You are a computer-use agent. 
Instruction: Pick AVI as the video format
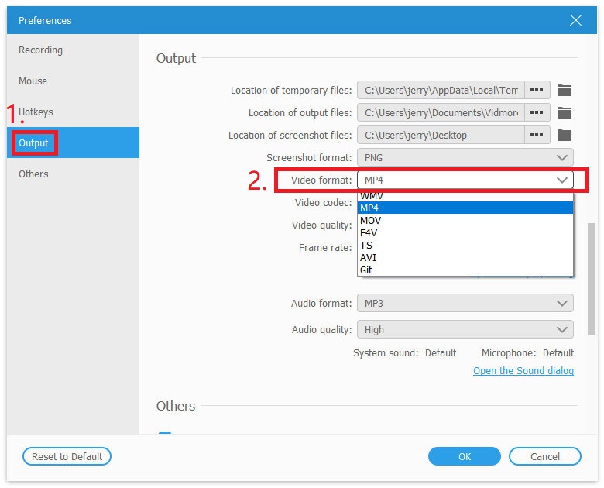(x=369, y=257)
